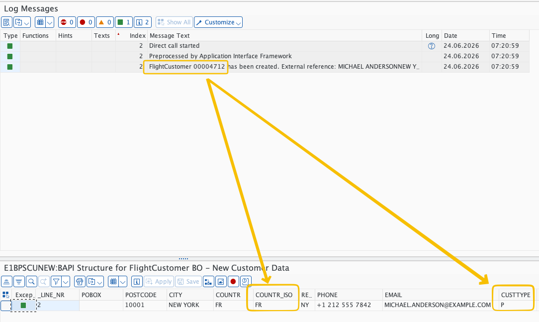Open the filter dropdown arrow
539x322 pixels.
pos(66,281)
